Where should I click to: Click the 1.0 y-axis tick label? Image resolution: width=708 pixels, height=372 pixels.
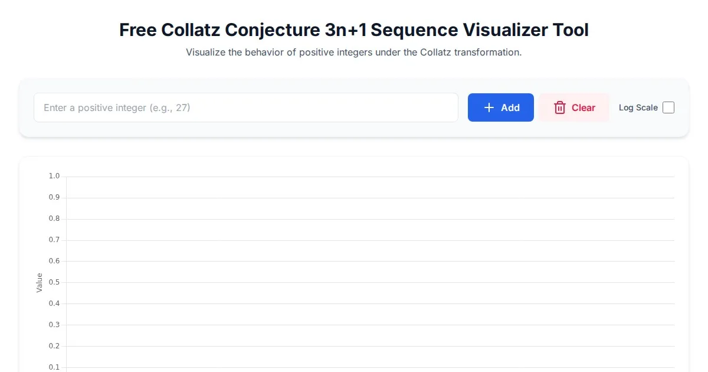coord(54,176)
